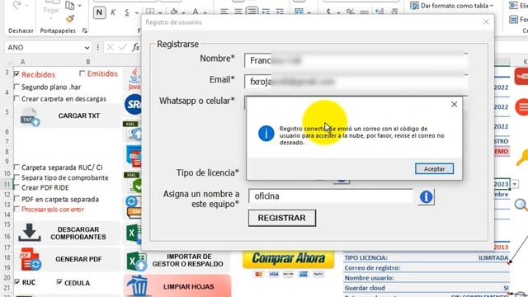The height and width of the screenshot is (297, 528).
Task: Select column A header
Action: tap(22, 62)
